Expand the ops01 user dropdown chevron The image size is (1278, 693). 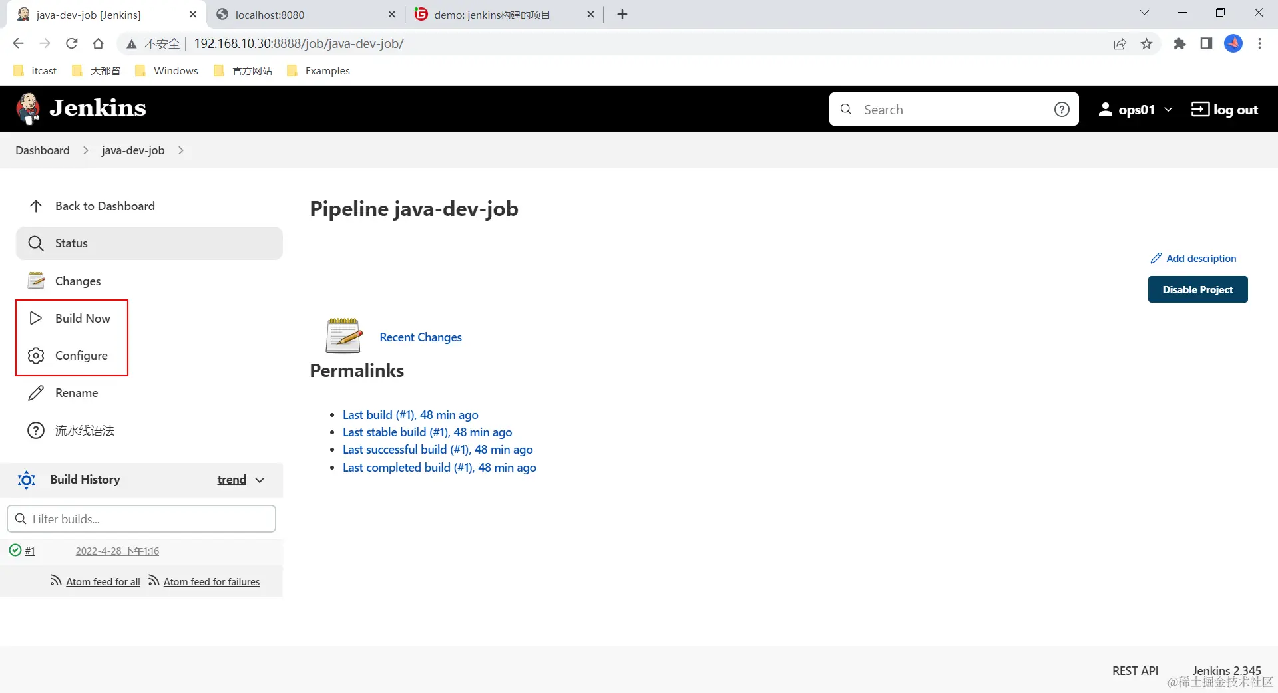pos(1168,109)
